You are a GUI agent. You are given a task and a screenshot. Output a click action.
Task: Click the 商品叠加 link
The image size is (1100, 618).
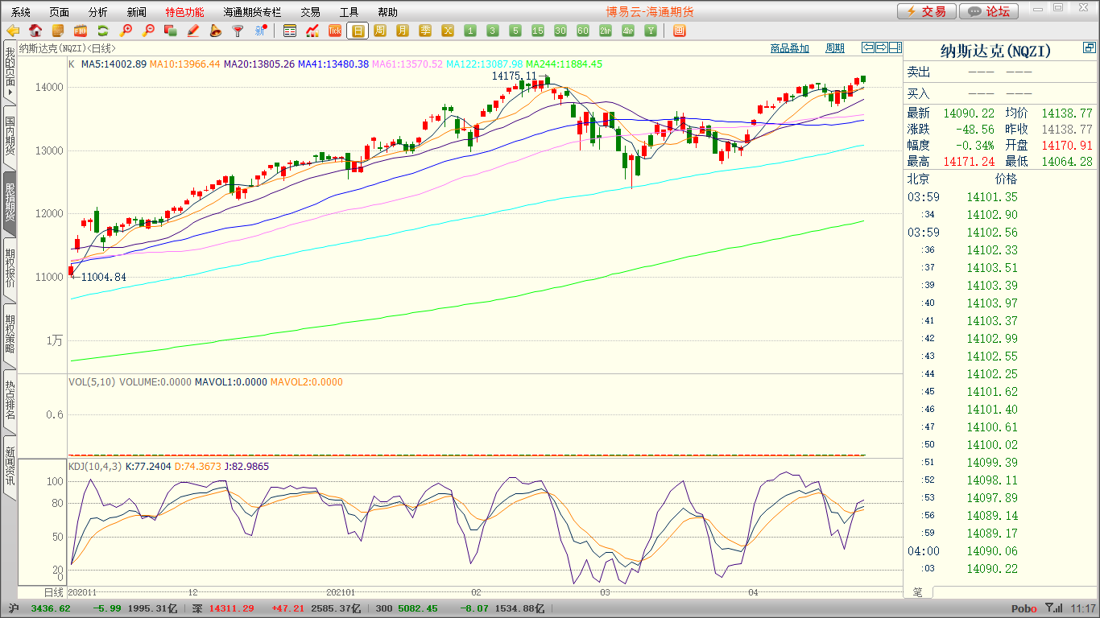789,48
